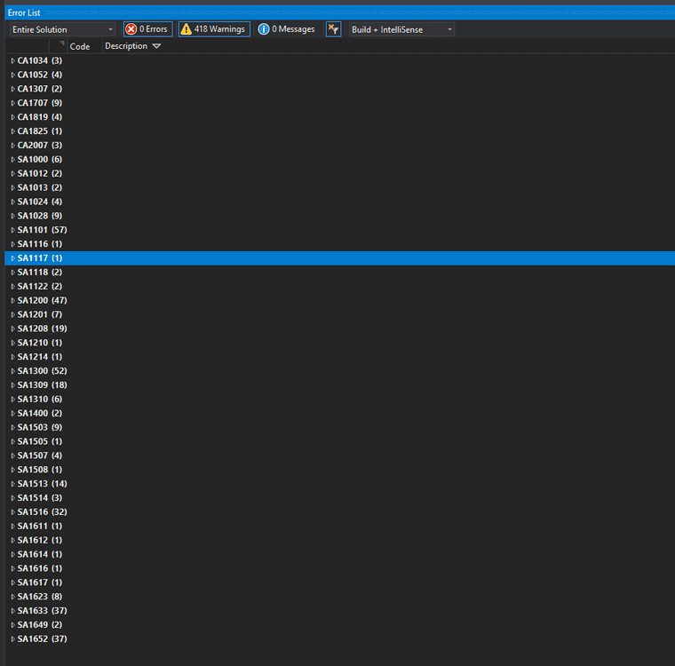Select the SA1116 (1) row

(x=339, y=244)
